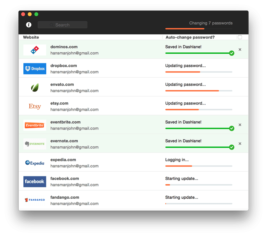Click the Dropbox logo thumbnail
This screenshot has width=267, height=237.
[35, 69]
